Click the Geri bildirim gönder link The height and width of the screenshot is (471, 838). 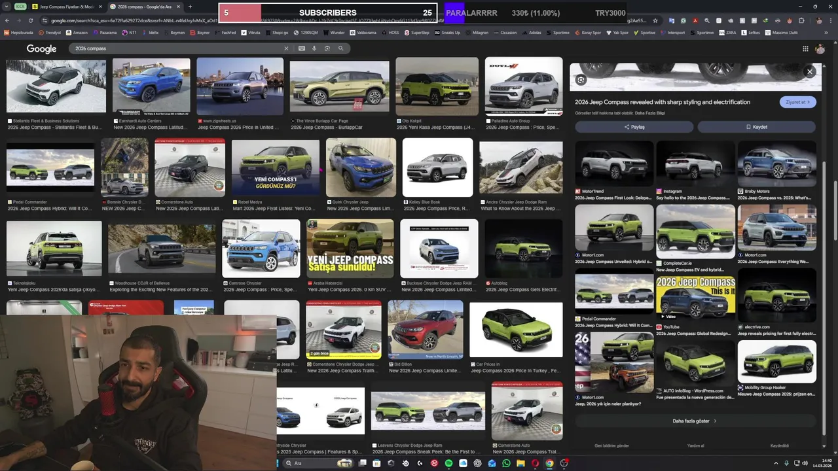[611, 446]
